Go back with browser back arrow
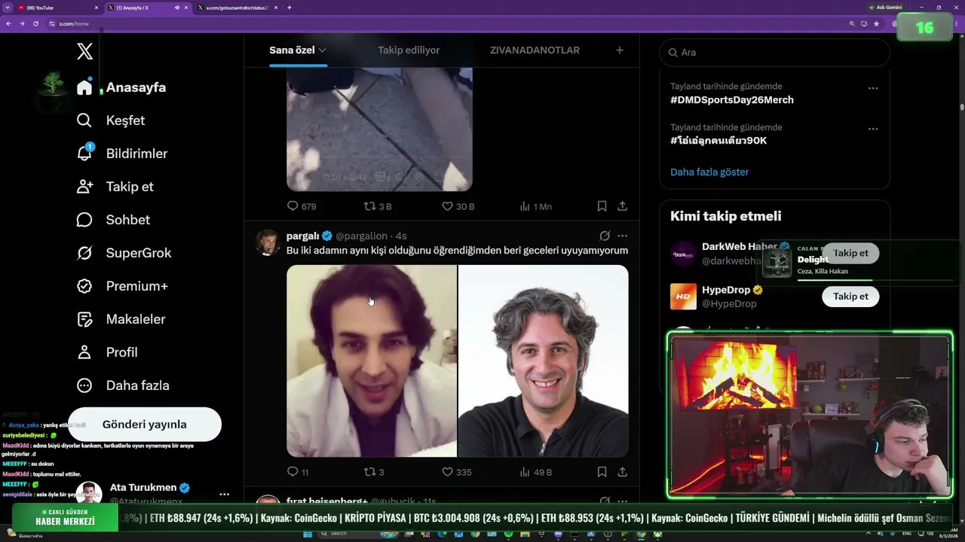 [x=8, y=23]
